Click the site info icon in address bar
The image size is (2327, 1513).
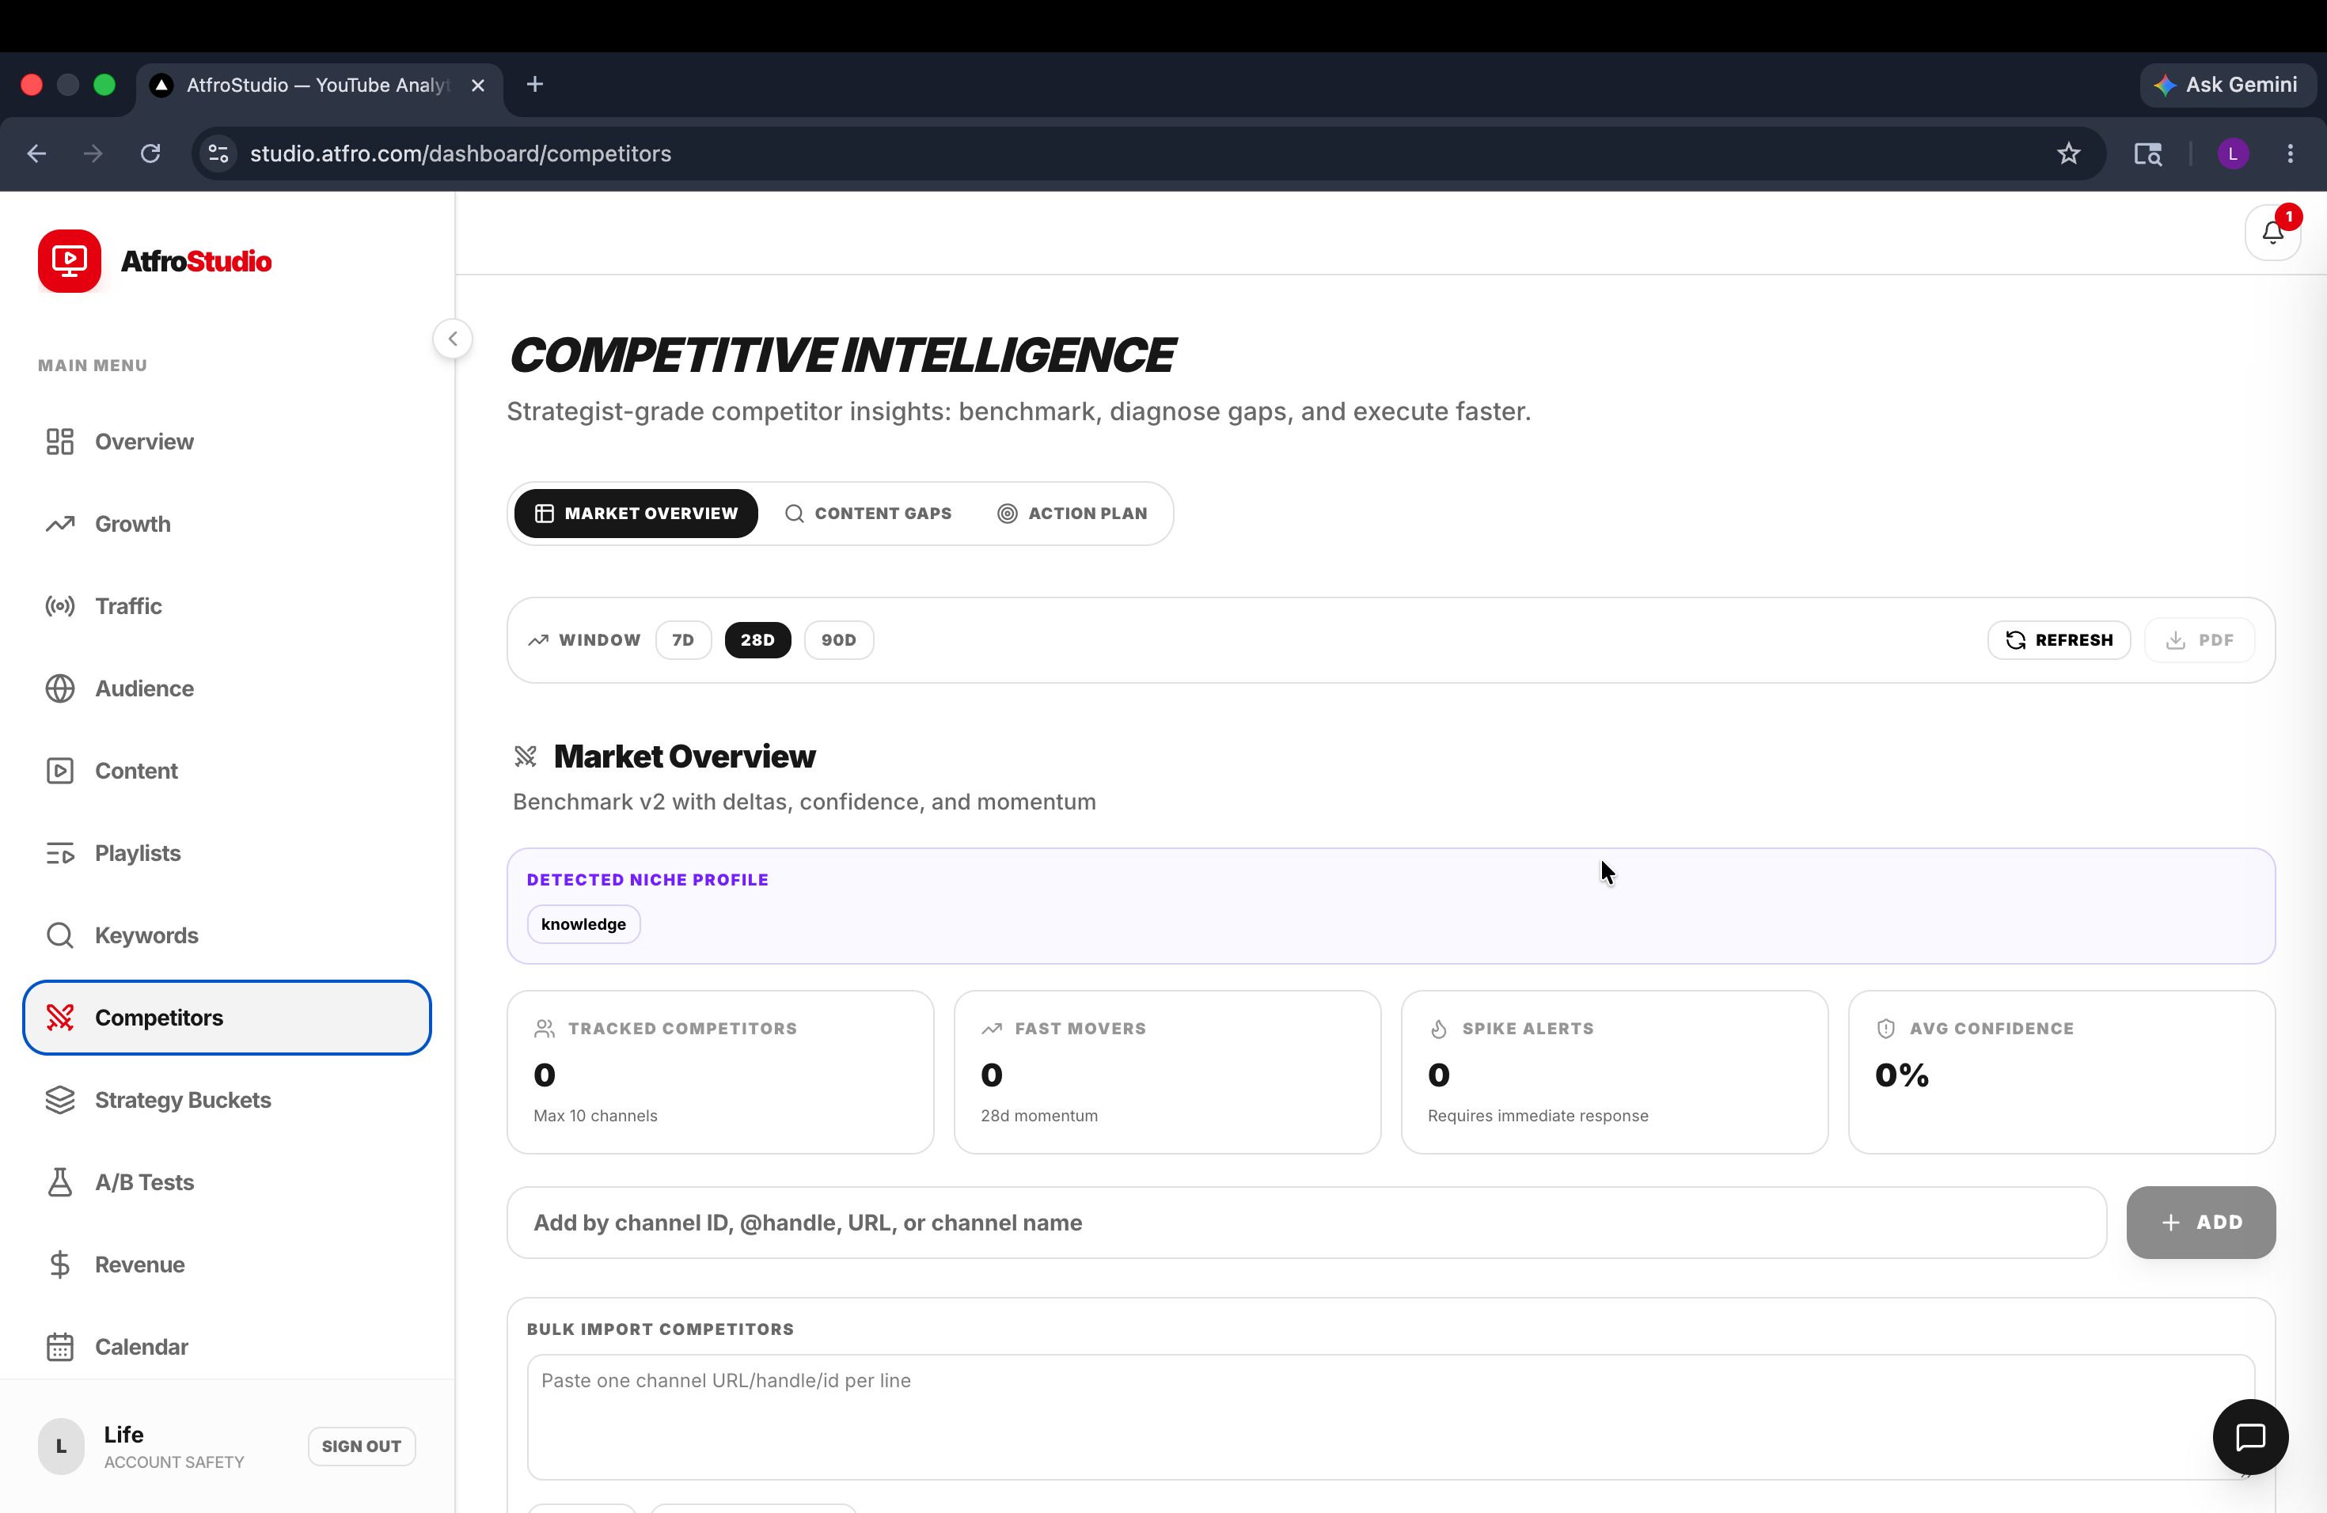219,154
